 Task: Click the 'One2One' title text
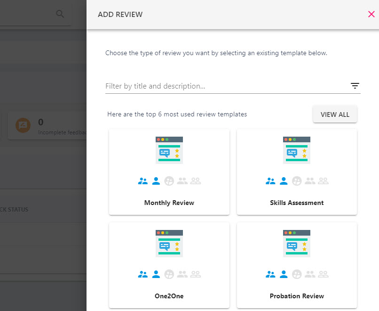point(169,296)
